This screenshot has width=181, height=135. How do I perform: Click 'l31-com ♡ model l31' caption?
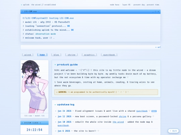35,116
